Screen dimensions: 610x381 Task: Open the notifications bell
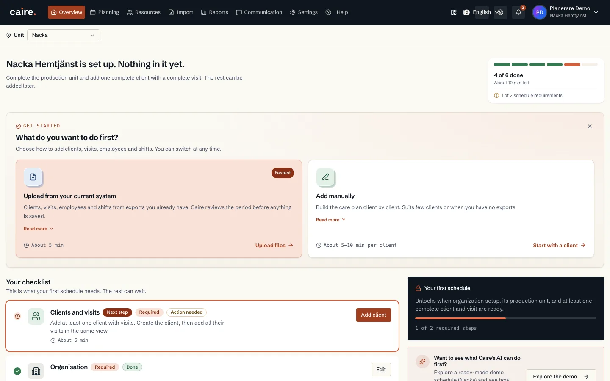tap(518, 12)
